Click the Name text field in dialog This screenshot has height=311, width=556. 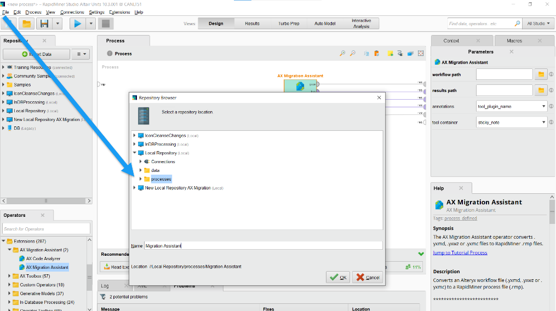[263, 246]
